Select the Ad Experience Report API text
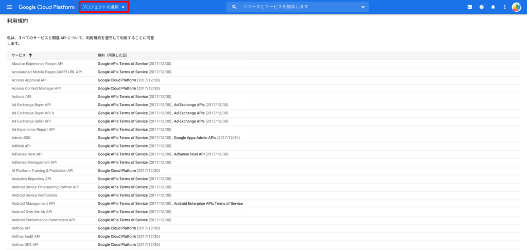527x250 pixels. click(x=33, y=129)
